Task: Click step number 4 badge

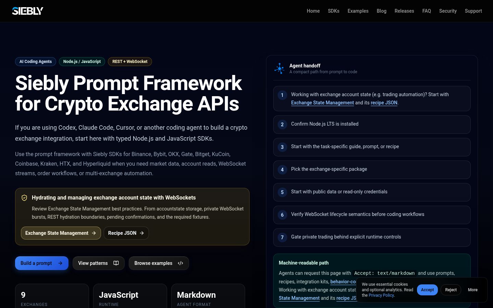Action: point(282,170)
